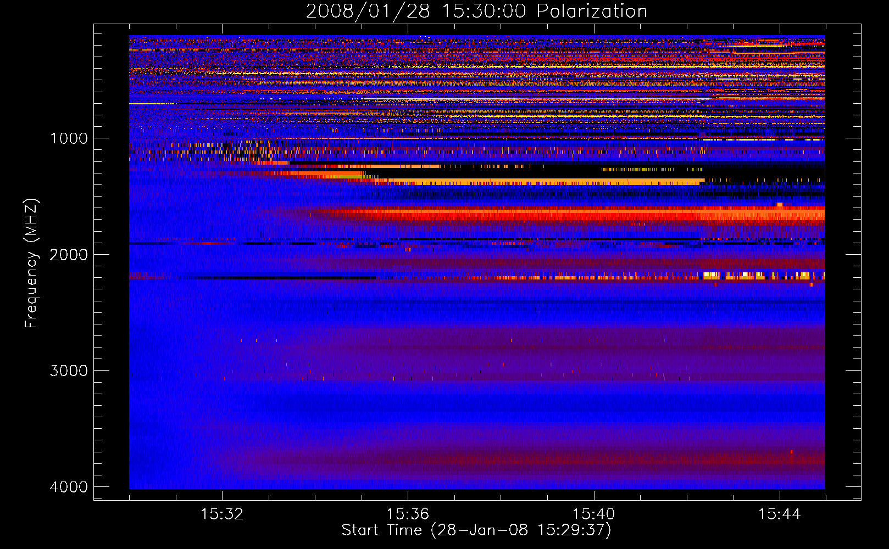Click the '15:36' time tick label
Image resolution: width=889 pixels, height=549 pixels.
[x=408, y=514]
